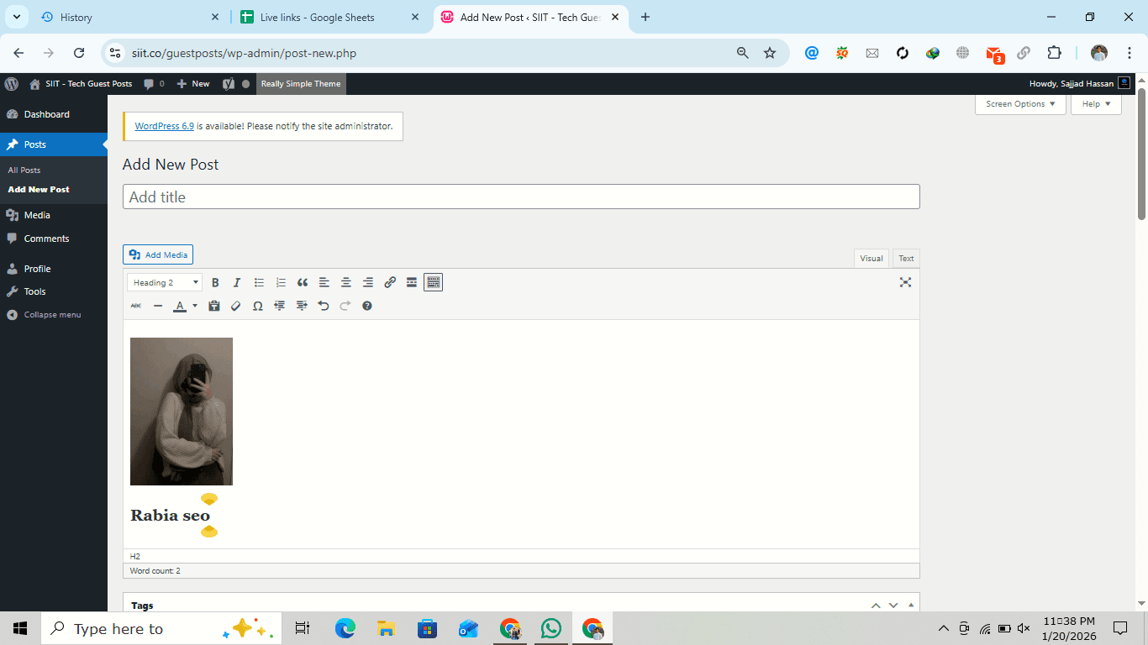Toggle the toolbar kitchen sink button
This screenshot has height=645, width=1148.
[x=433, y=283]
